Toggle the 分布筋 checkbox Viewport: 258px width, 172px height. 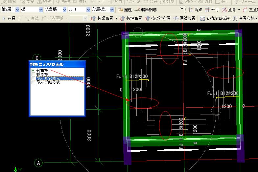(x=33, y=71)
